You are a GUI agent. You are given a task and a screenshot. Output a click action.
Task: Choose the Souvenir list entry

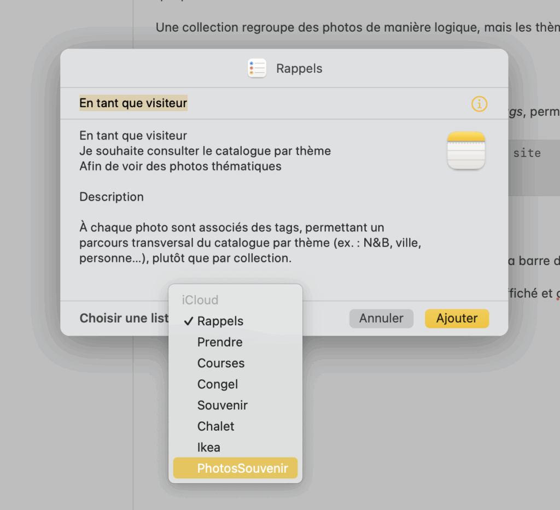tap(223, 406)
